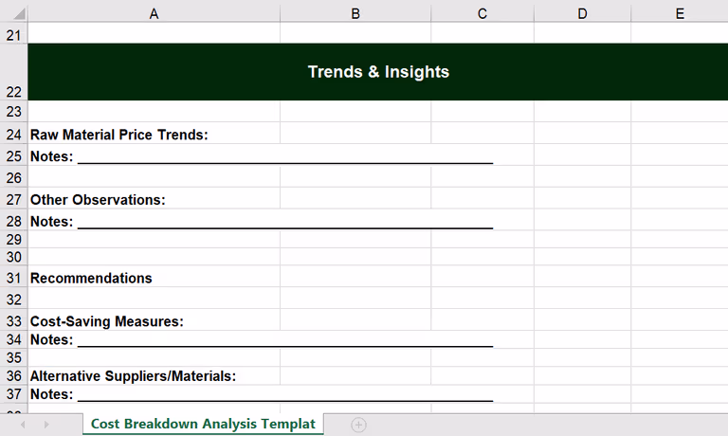Select the Alternative Suppliers/Materials cell
The height and width of the screenshot is (436, 728).
(x=155, y=375)
